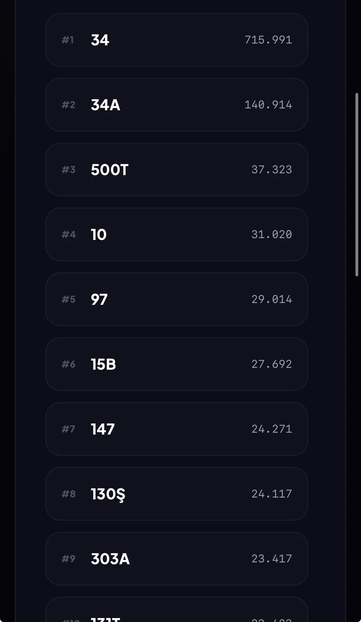Click the vertical scrollbar thumb

(x=357, y=184)
